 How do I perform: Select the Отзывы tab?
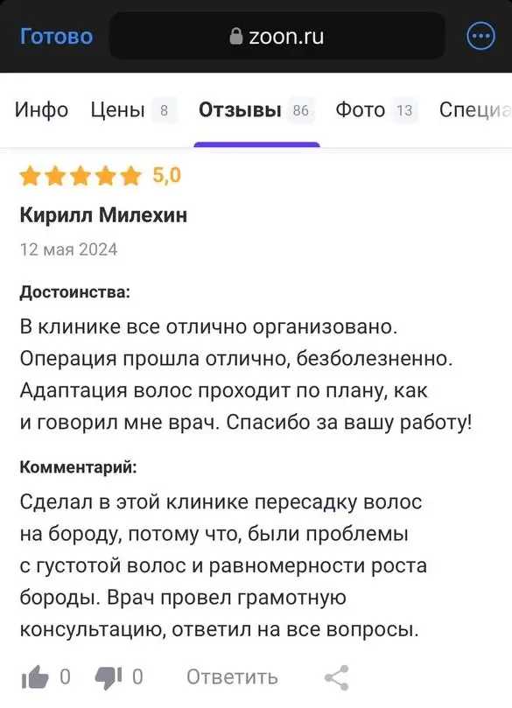(x=240, y=109)
